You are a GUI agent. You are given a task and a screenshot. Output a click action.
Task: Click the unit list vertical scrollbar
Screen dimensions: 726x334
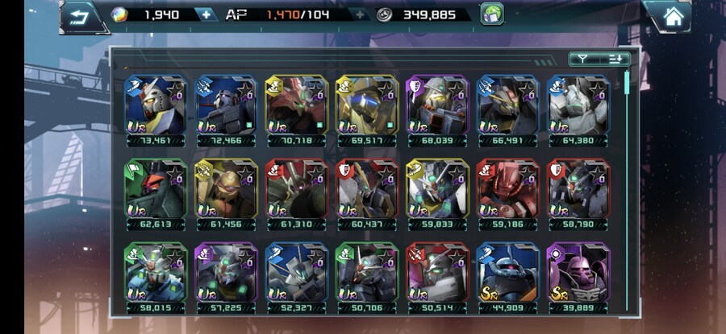[x=627, y=189]
